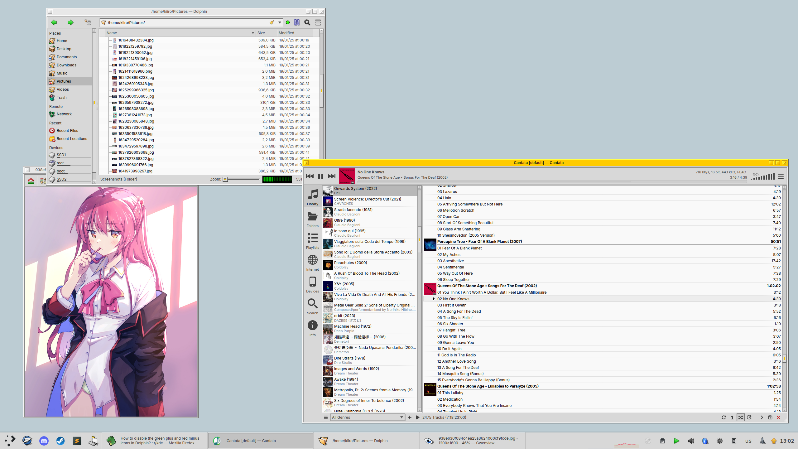The height and width of the screenshot is (449, 798).
Task: Skip to previous track in Cantata
Action: 310,176
